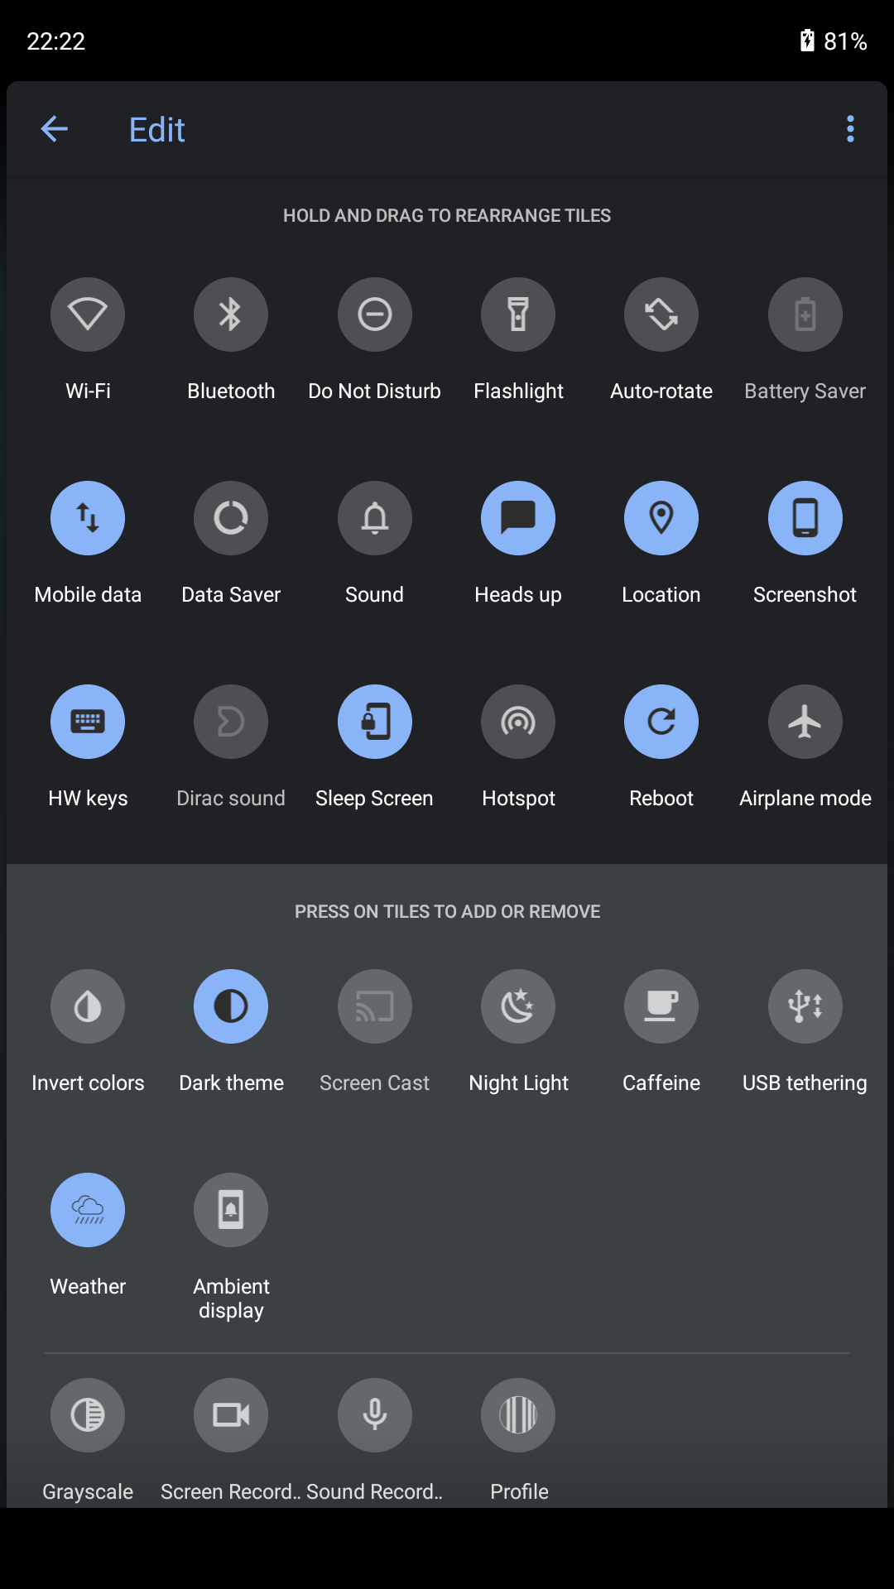Tap the Flashlight tile icon
The image size is (894, 1589).
[x=518, y=314]
